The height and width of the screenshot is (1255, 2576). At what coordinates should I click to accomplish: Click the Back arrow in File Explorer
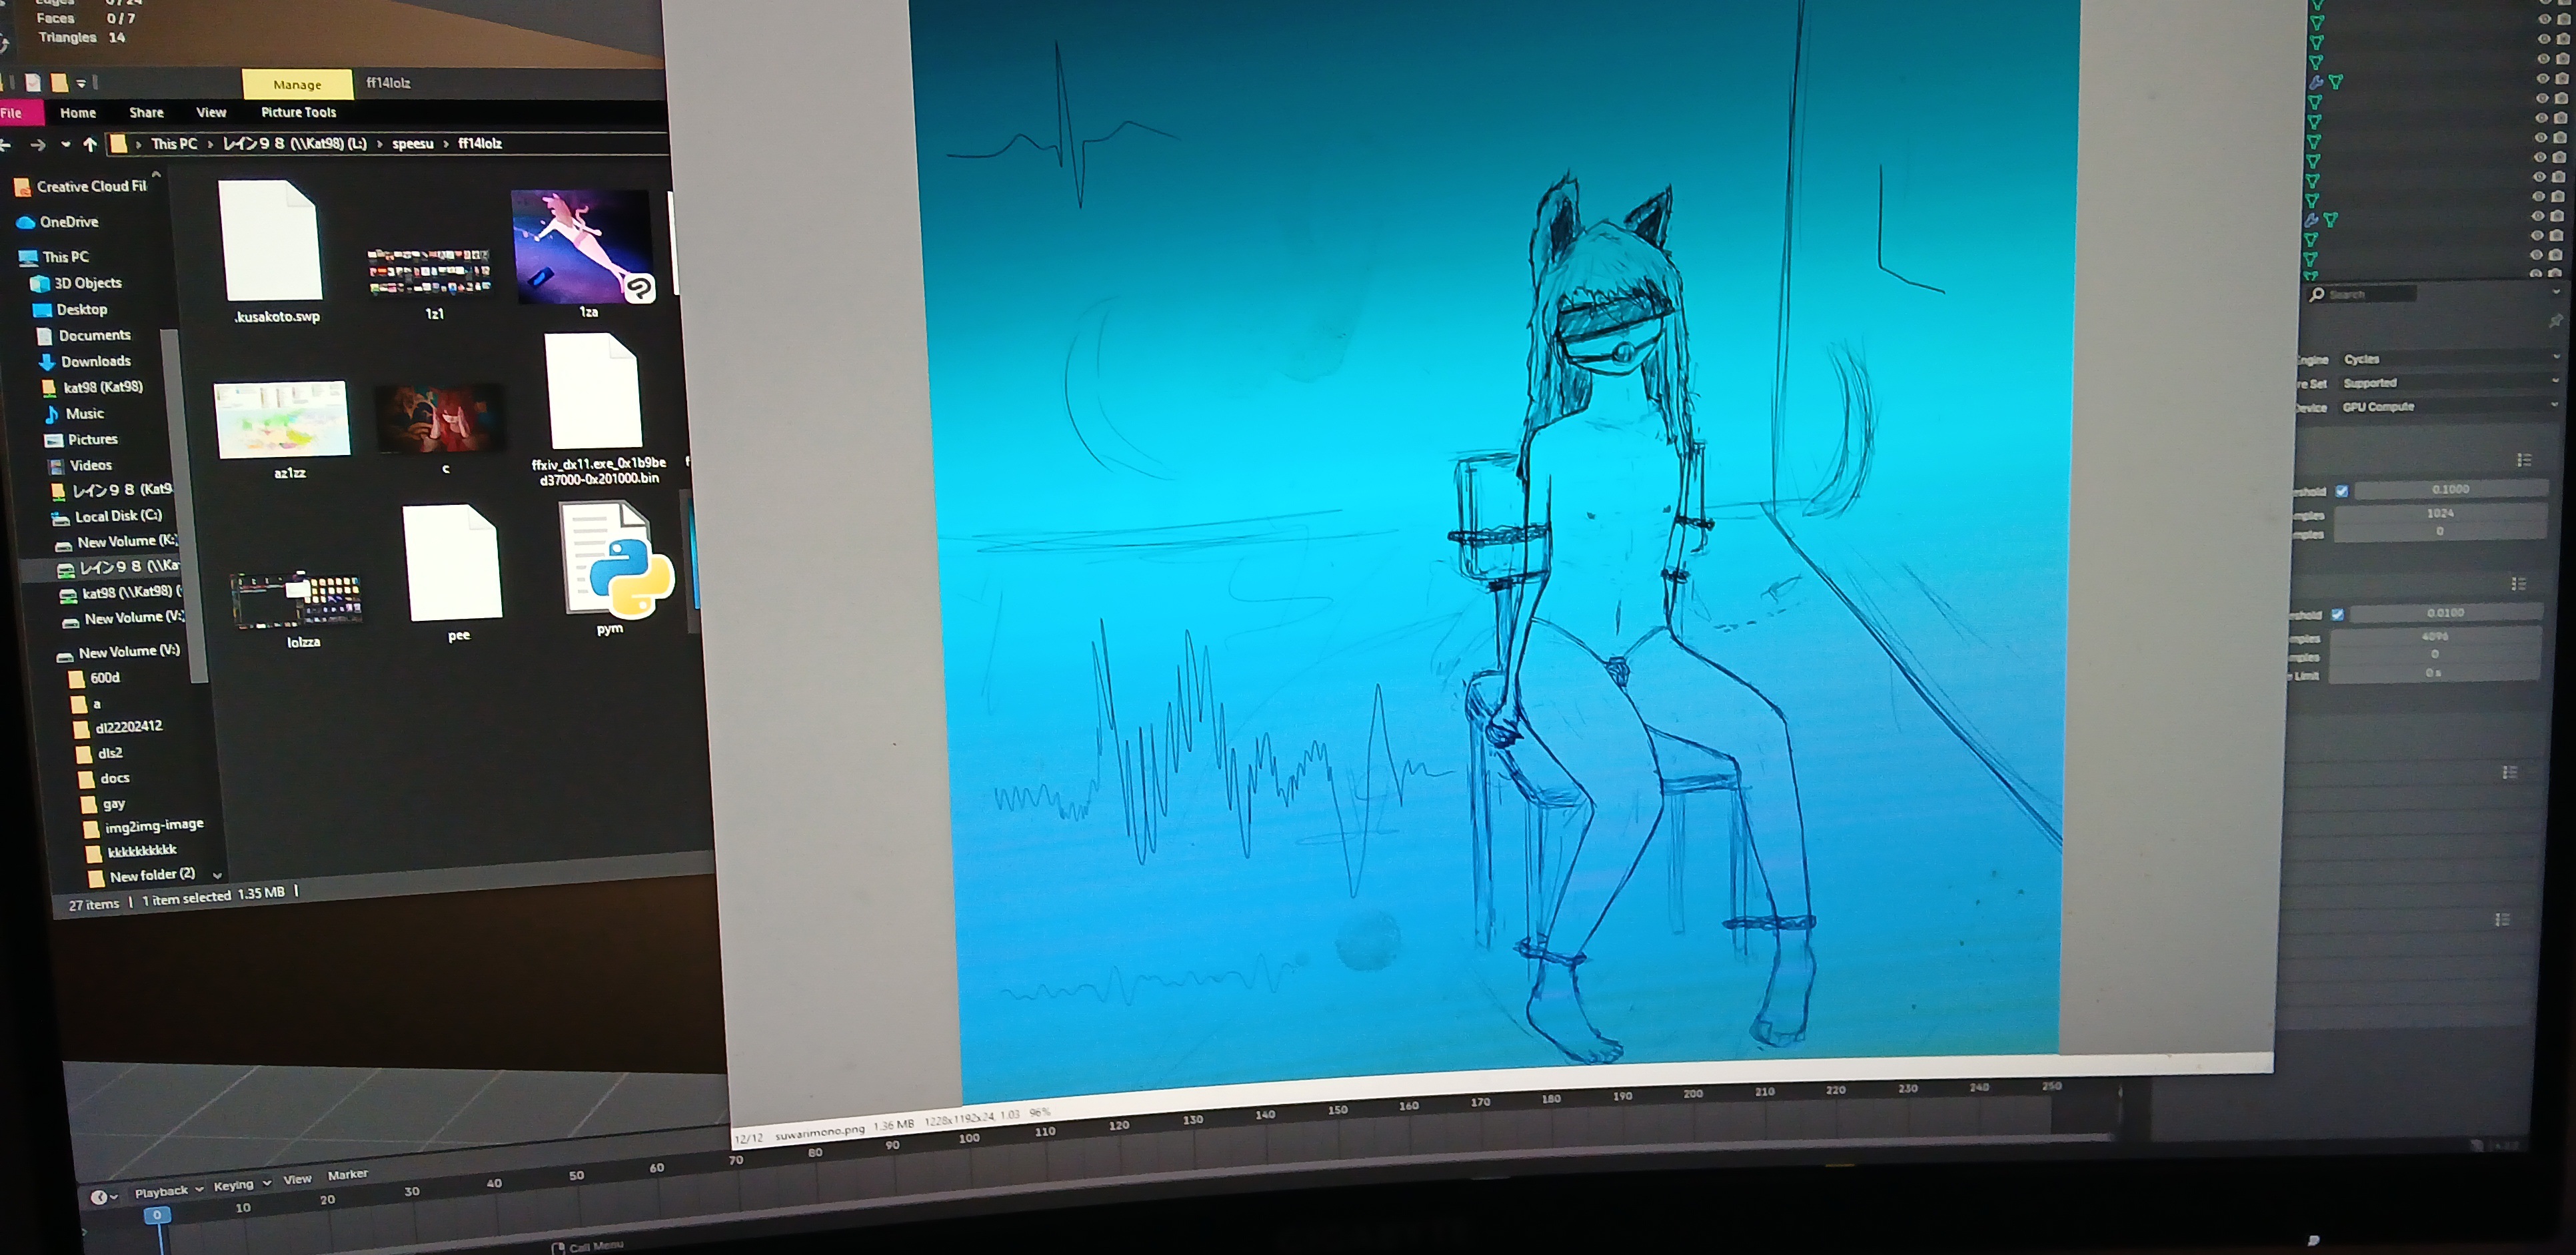pos(5,145)
